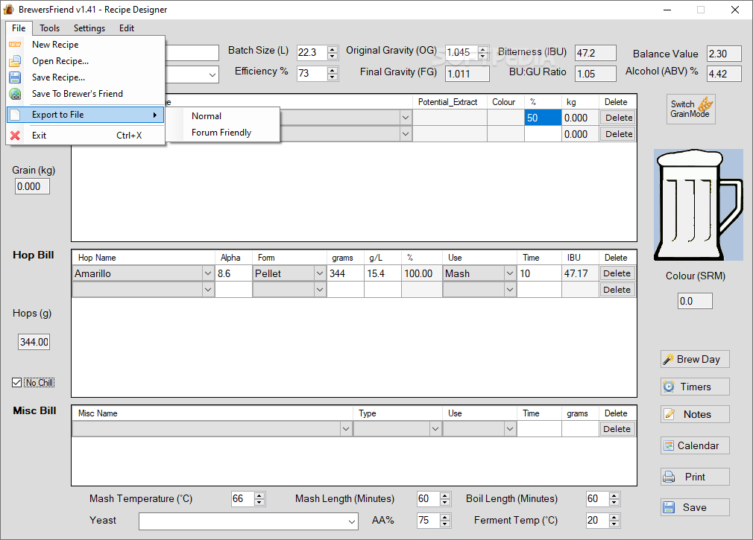The width and height of the screenshot is (753, 540).
Task: Click the beer mug colour preview image
Action: coord(699,205)
